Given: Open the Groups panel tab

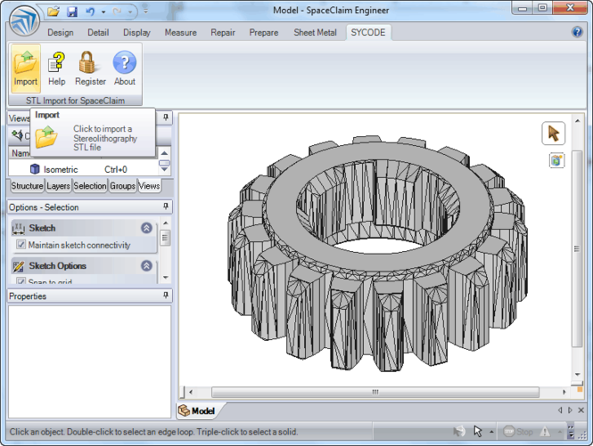Looking at the screenshot, I should click(122, 186).
